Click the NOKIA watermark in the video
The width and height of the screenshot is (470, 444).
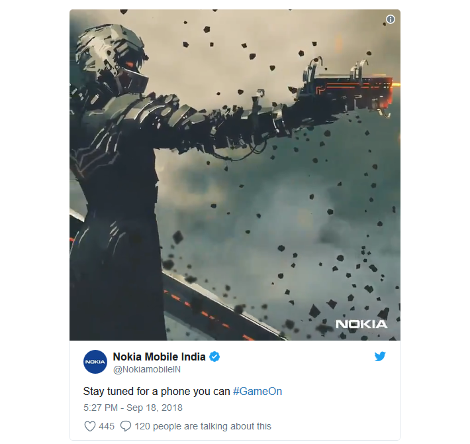(x=361, y=324)
